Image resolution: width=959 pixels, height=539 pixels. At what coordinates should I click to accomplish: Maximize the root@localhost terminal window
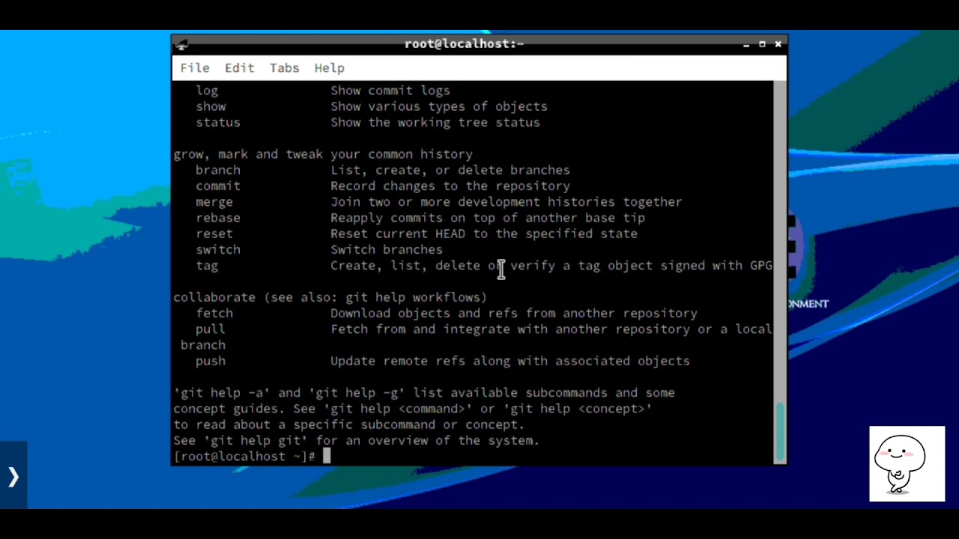click(762, 44)
